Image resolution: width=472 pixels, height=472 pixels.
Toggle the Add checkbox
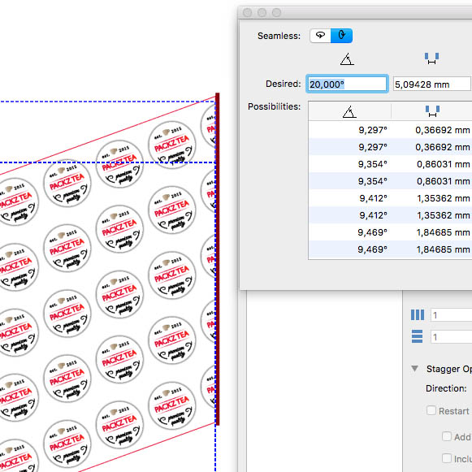click(447, 436)
